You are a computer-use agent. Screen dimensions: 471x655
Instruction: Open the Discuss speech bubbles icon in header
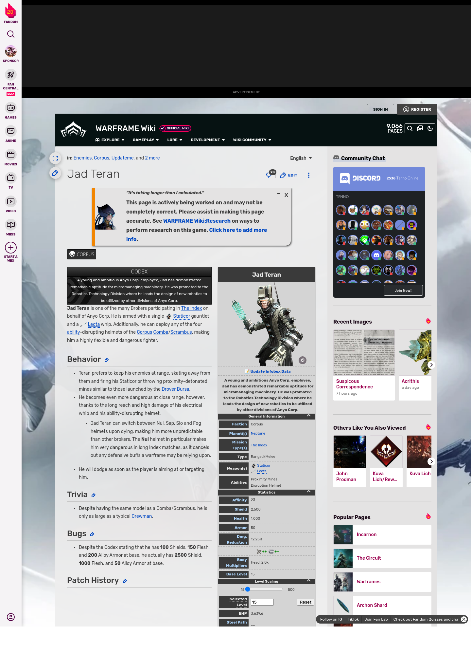[x=420, y=128]
